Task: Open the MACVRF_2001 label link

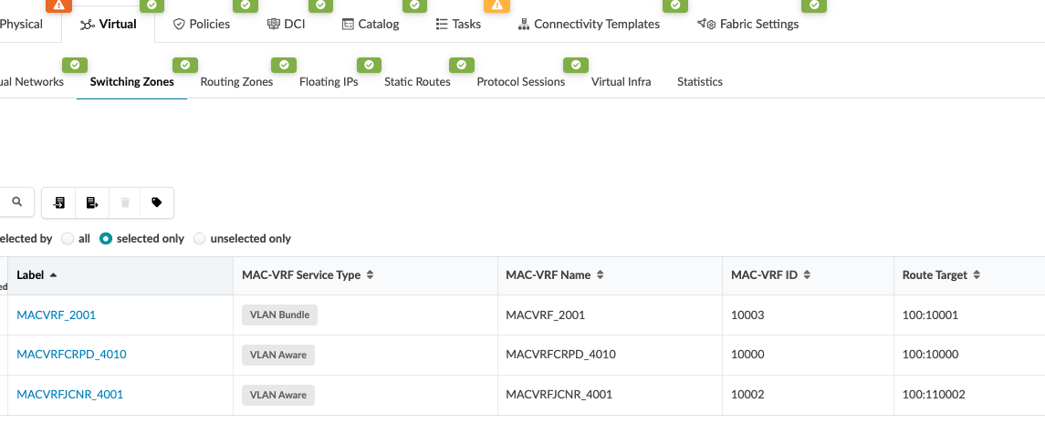Action: click(56, 315)
